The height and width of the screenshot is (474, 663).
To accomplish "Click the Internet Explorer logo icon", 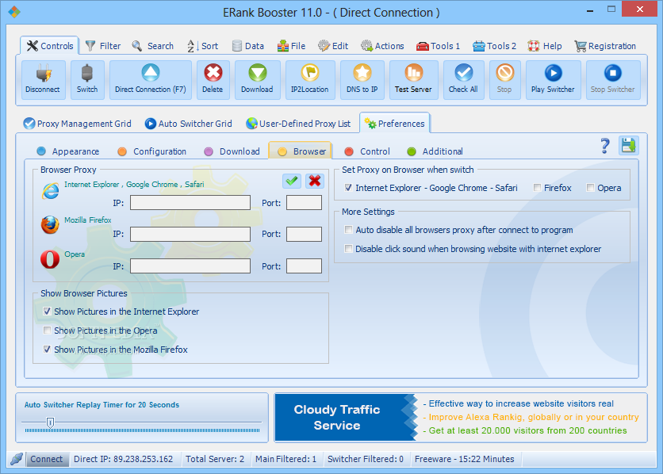I will 50,191.
